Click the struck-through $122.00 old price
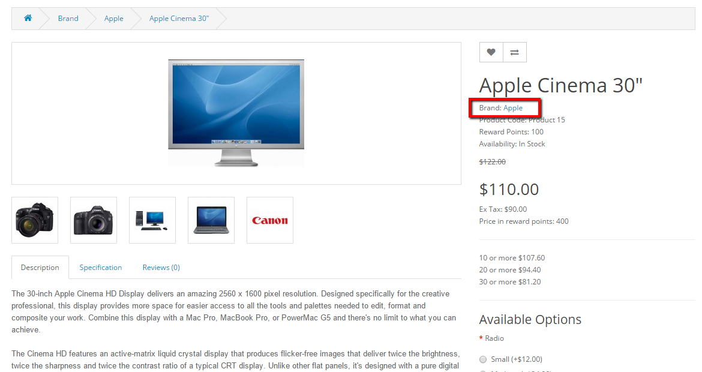 coord(493,161)
